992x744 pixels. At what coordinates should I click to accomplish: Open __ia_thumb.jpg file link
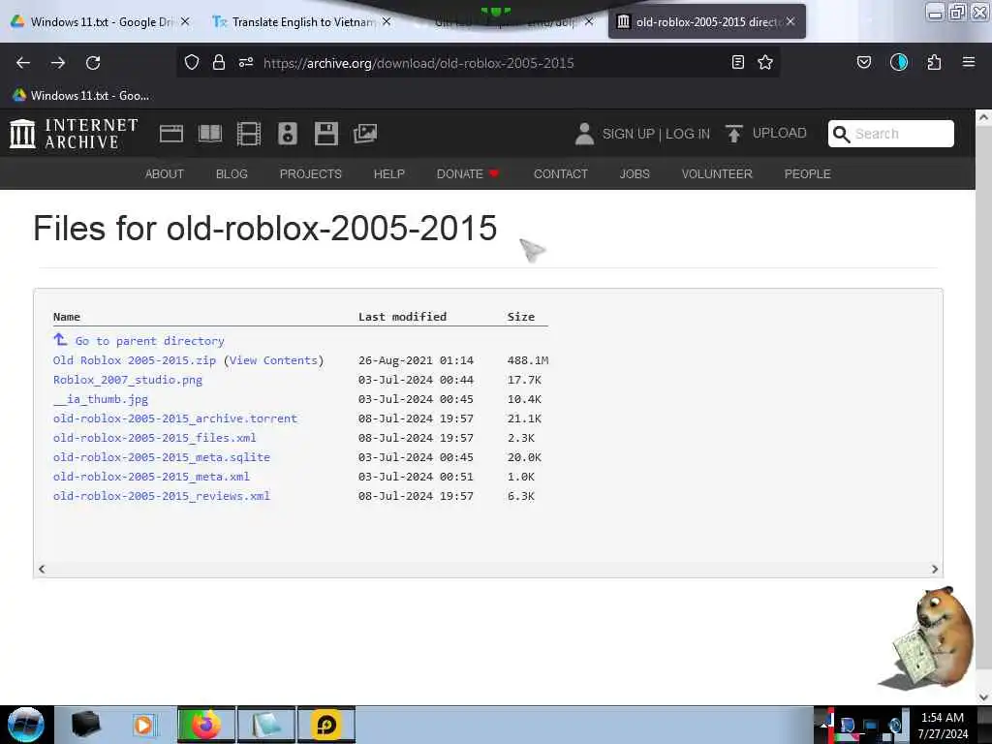pos(101,399)
